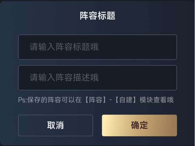Place the cursor in the lineup title box

(97, 47)
